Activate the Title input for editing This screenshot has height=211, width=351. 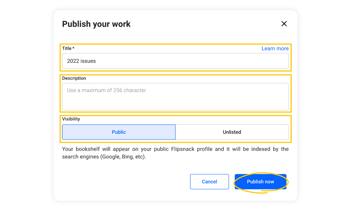tap(175, 61)
